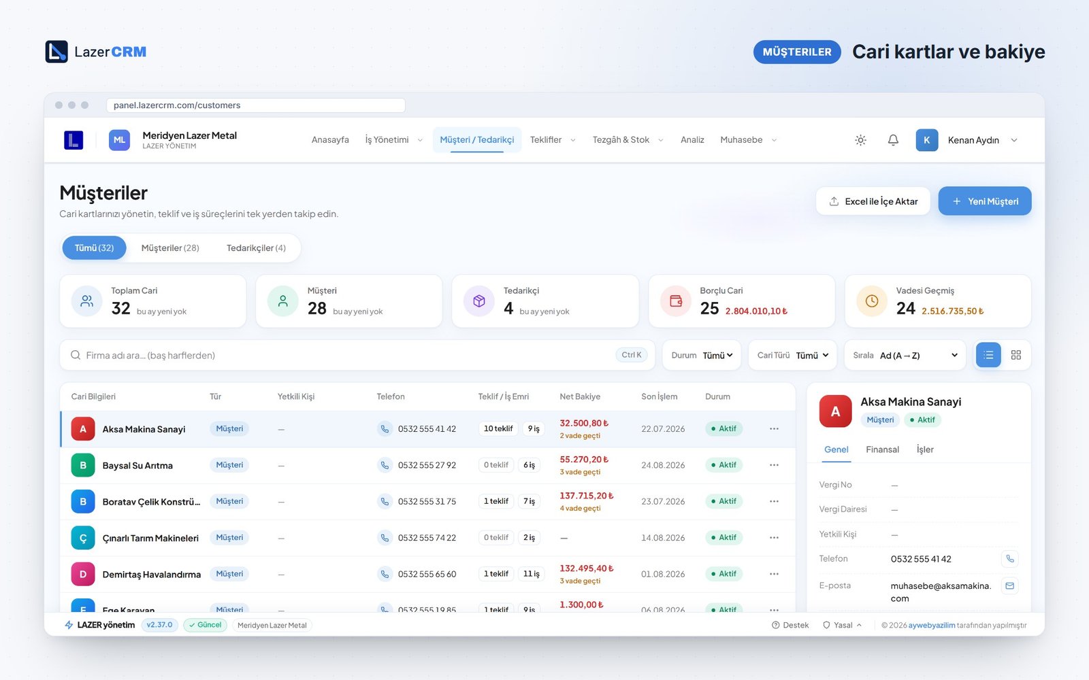Click the phone icon in Baysal Su Arıtma row
Image resolution: width=1089 pixels, height=680 pixels.
(x=385, y=465)
